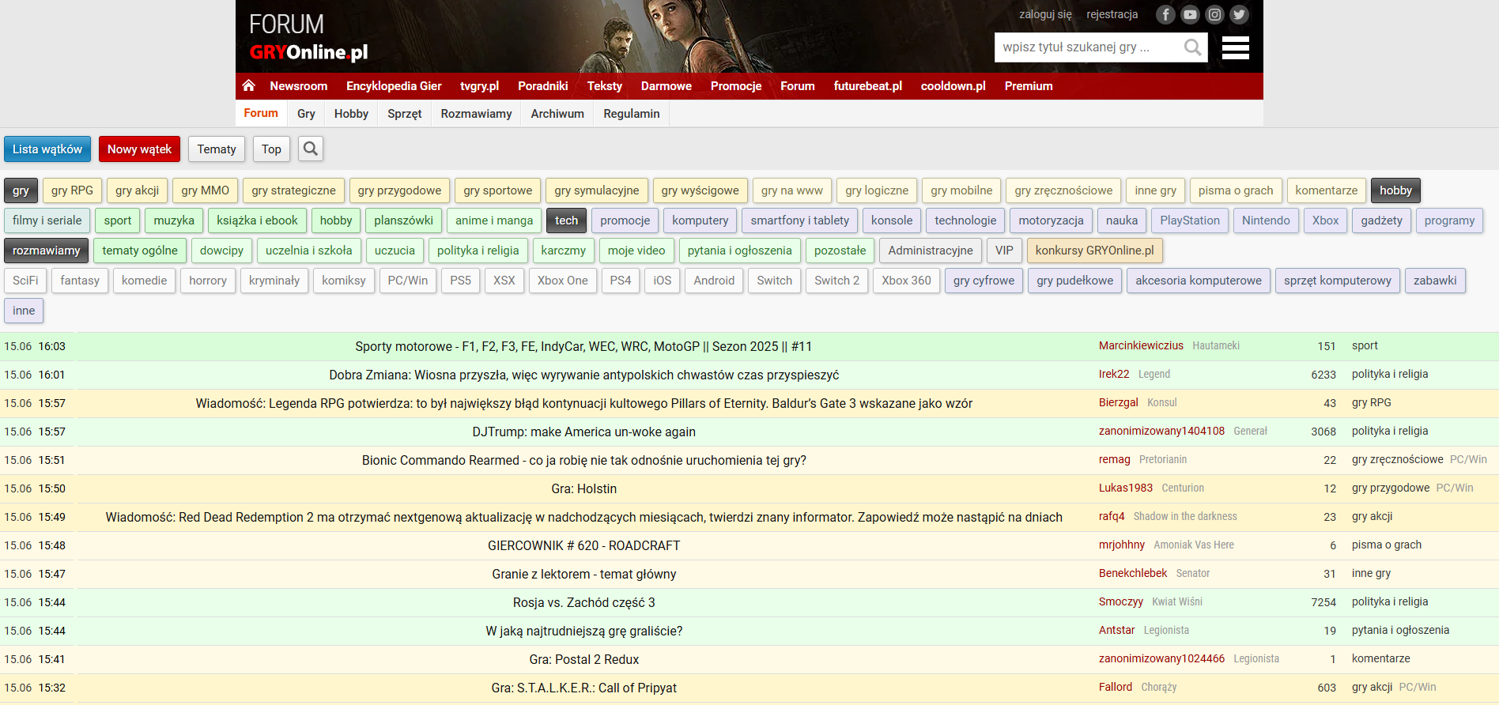
Task: Open the Archiwum forum tab
Action: (x=557, y=114)
